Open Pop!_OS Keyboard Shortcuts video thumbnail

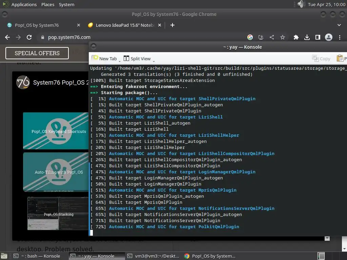click(x=56, y=131)
